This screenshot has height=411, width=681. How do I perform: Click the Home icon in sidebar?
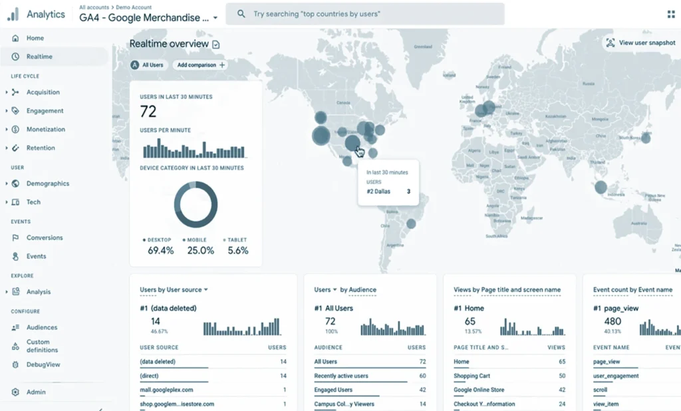tap(15, 38)
